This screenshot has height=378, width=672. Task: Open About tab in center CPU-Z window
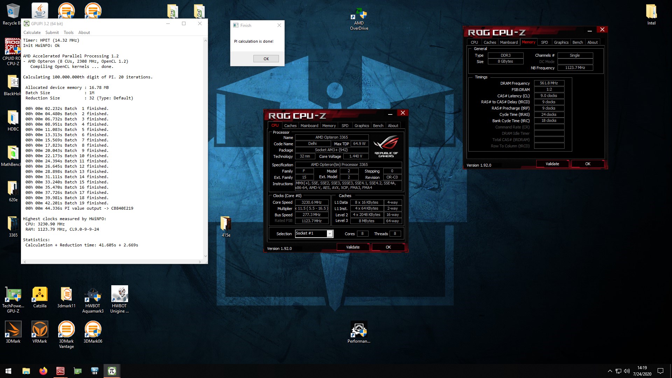point(393,126)
